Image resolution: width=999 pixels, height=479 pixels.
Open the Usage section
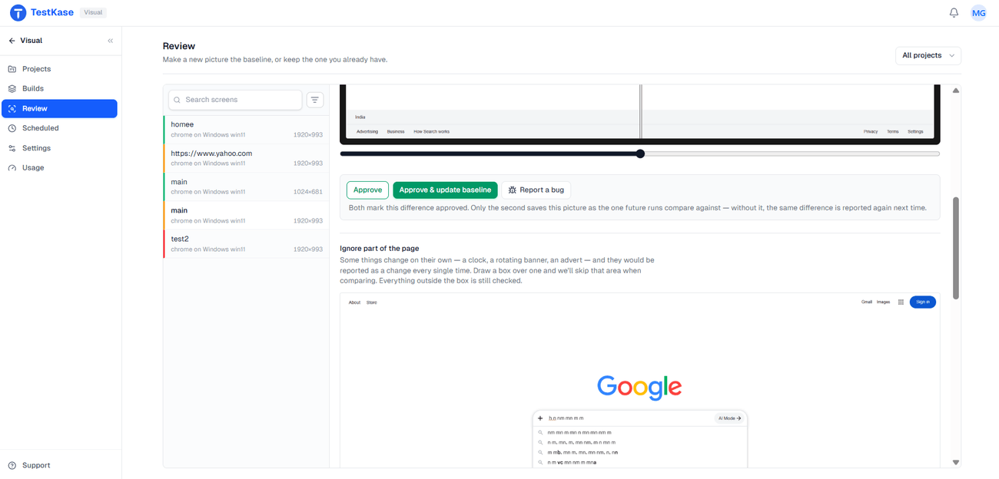click(59, 168)
